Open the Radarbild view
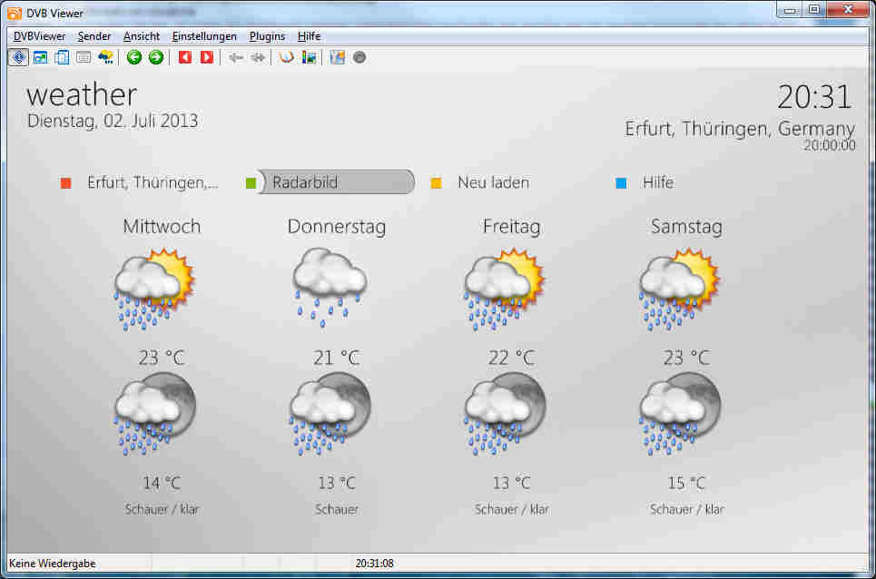 click(x=337, y=182)
